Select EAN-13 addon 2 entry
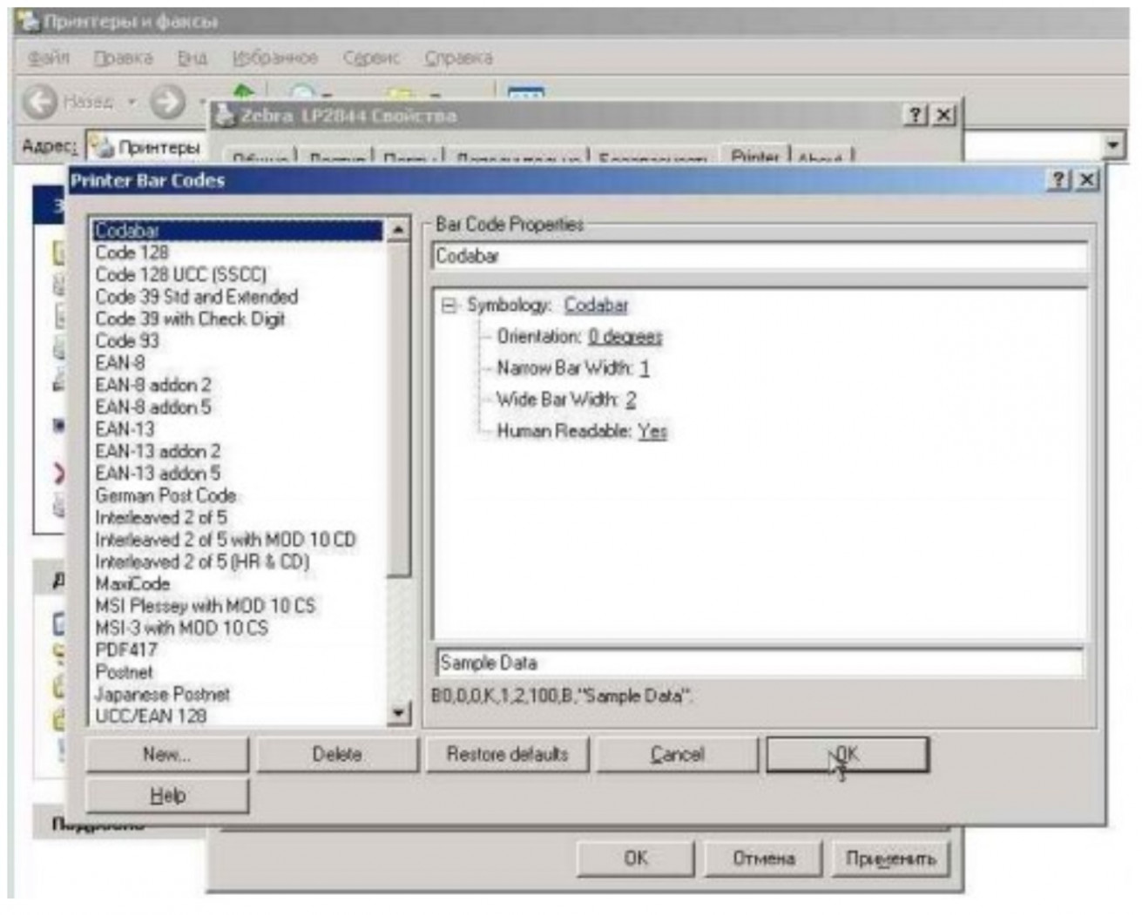 point(158,451)
